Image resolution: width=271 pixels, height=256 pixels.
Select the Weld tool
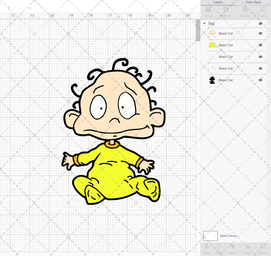[219, 246]
